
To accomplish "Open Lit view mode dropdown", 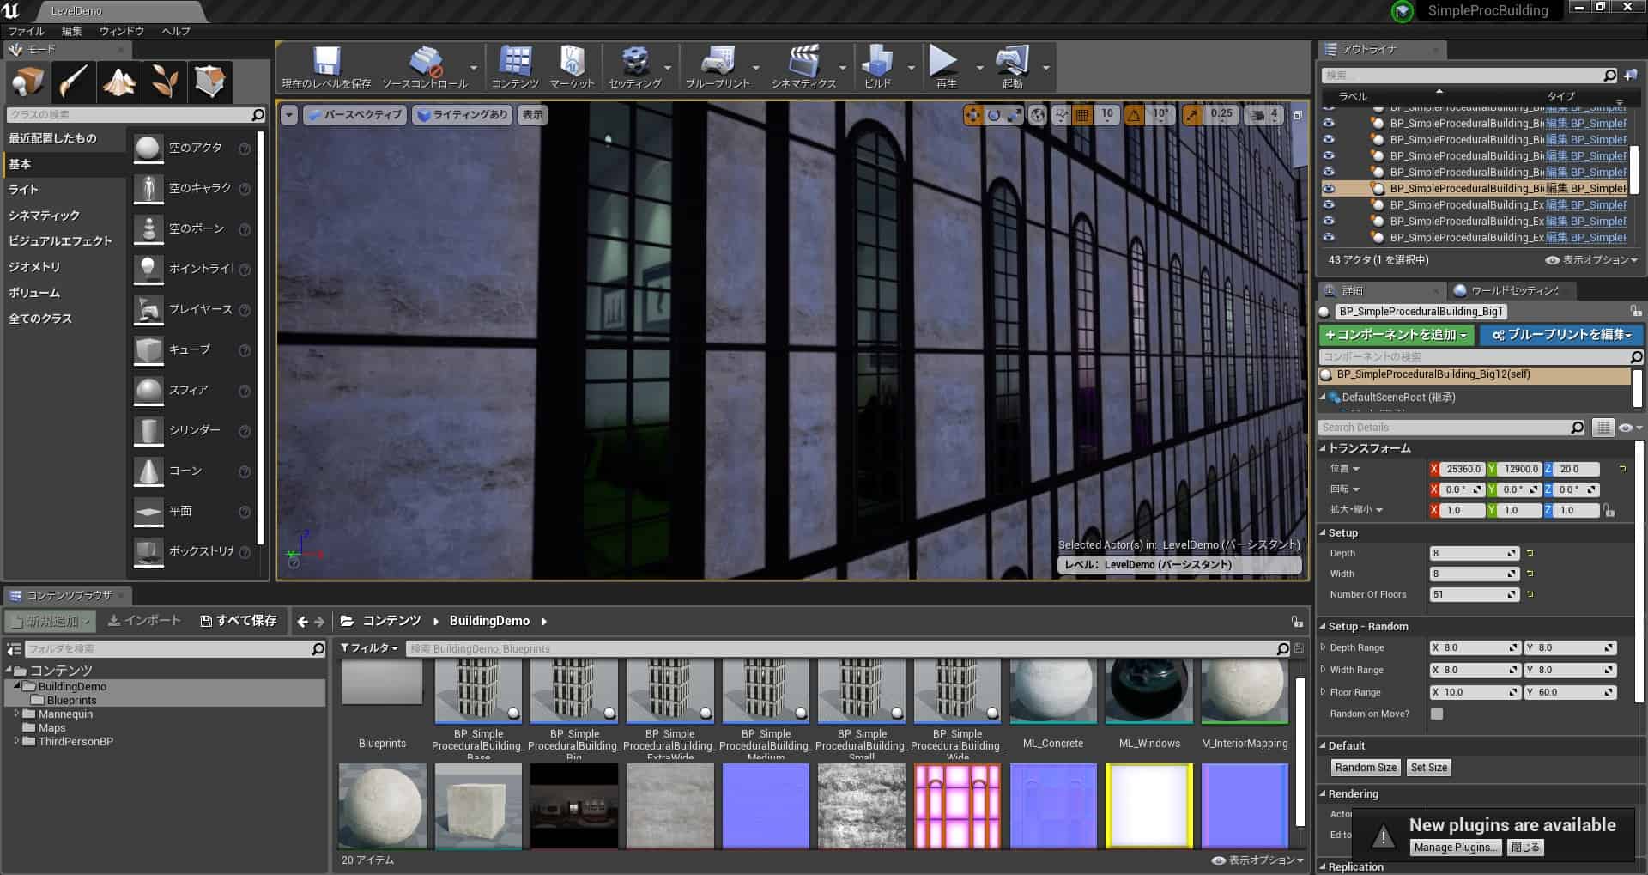I will tap(463, 114).
